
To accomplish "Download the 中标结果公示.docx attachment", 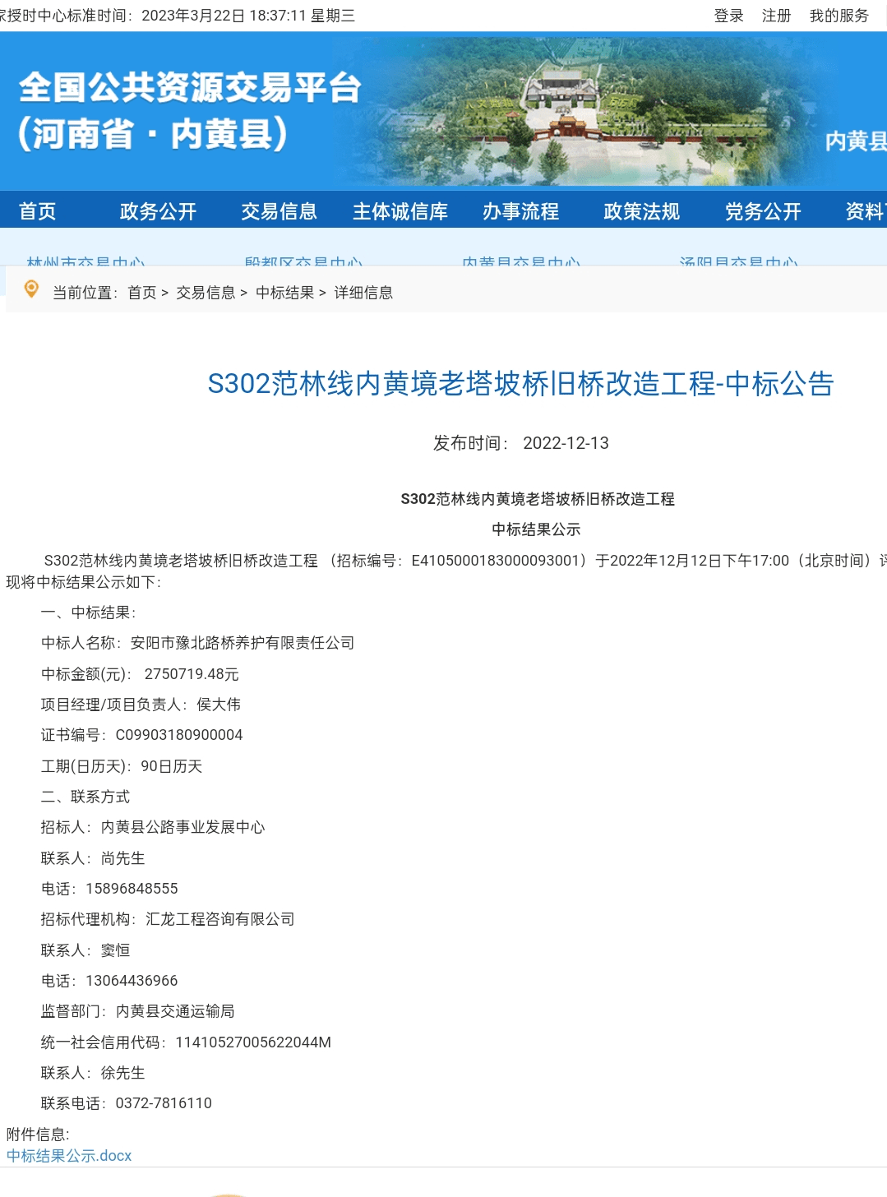I will [69, 1155].
